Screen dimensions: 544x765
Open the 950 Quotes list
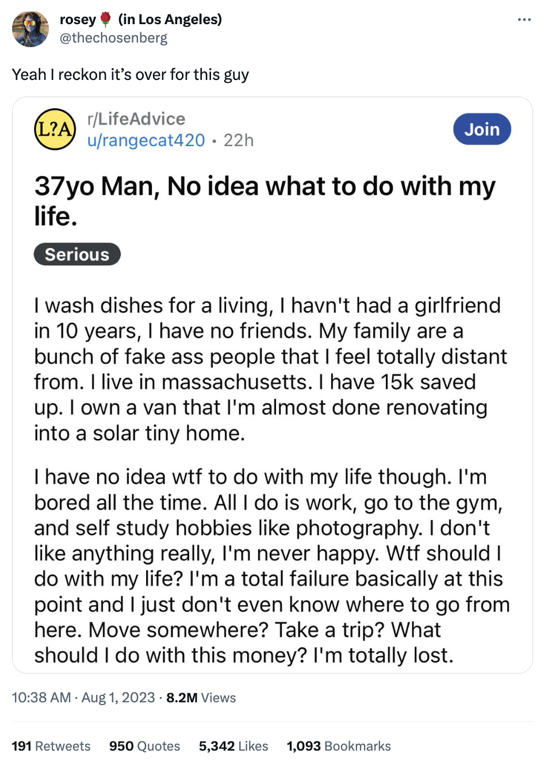point(144,746)
